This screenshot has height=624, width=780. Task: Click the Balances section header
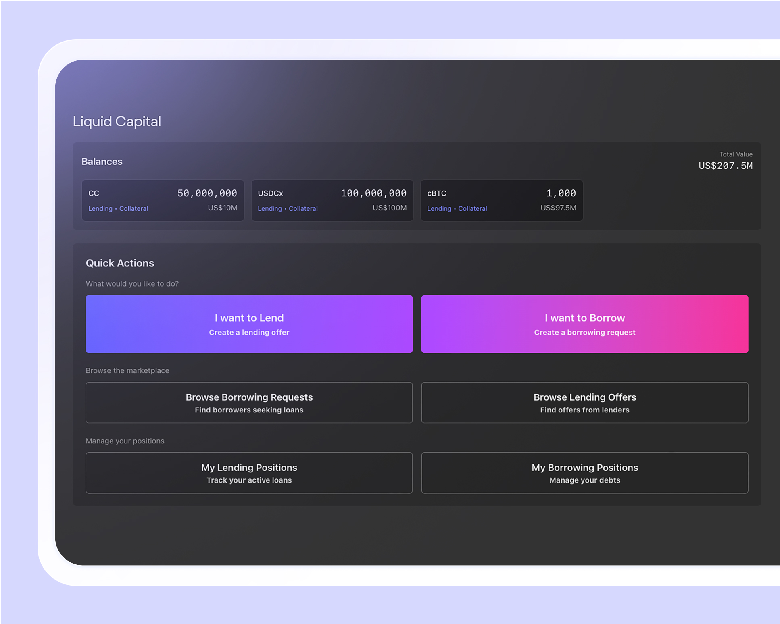[x=102, y=161]
